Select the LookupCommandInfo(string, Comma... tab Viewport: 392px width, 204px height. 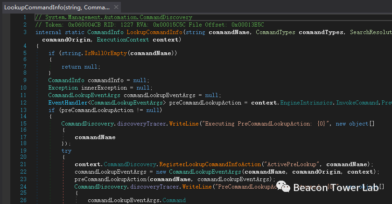click(x=56, y=7)
